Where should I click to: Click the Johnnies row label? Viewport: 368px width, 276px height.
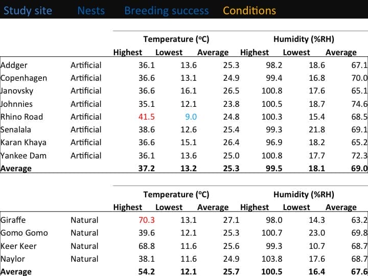(17, 104)
